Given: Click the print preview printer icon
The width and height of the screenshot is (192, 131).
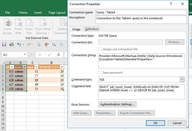Looking at the screenshot, I should (x=12, y=45).
